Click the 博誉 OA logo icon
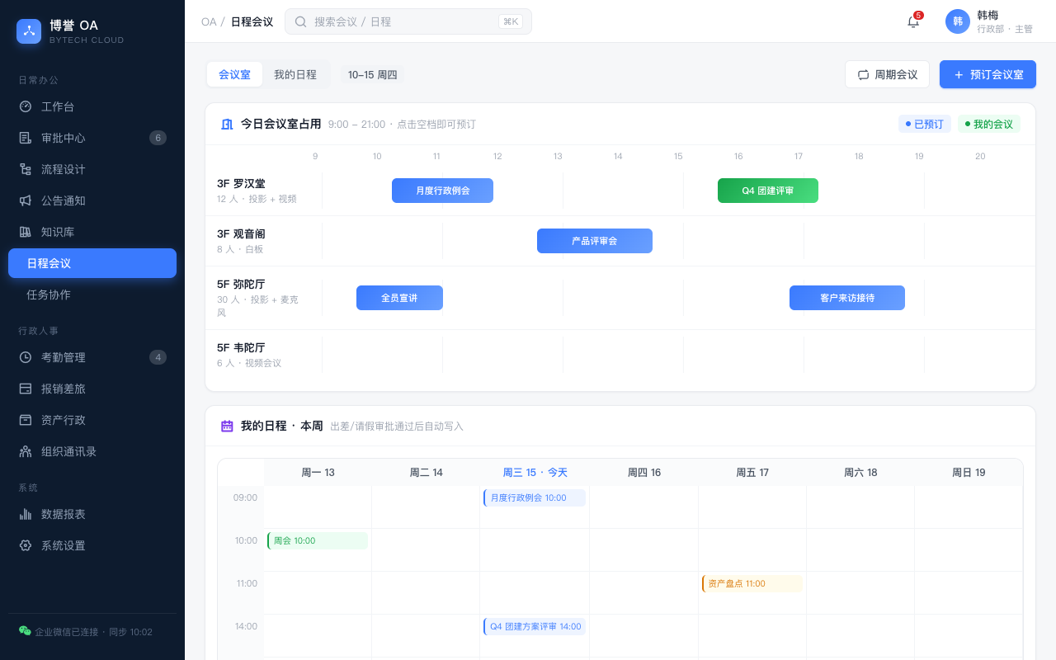1056x660 pixels. click(x=29, y=31)
